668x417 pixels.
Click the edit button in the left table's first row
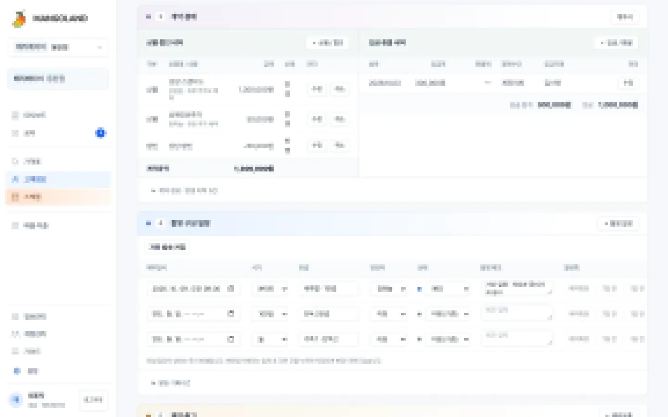(317, 89)
